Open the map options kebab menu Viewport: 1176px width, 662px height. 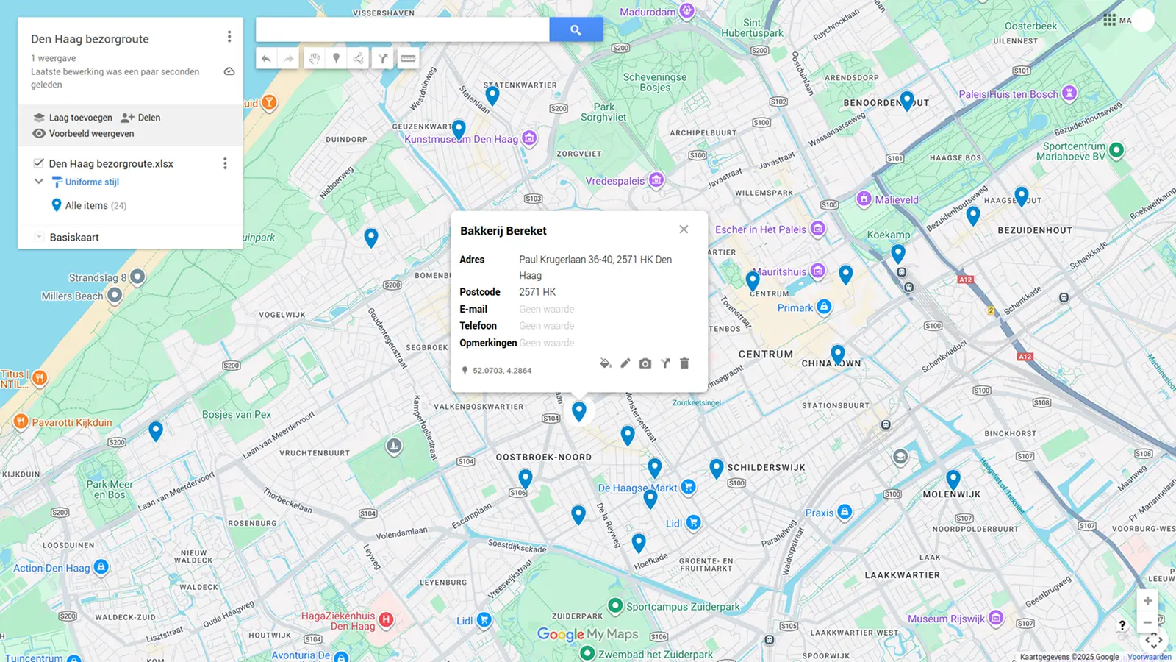coord(229,36)
